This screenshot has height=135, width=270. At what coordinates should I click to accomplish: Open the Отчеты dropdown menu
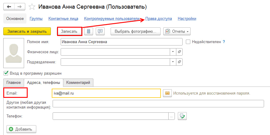tap(177, 31)
